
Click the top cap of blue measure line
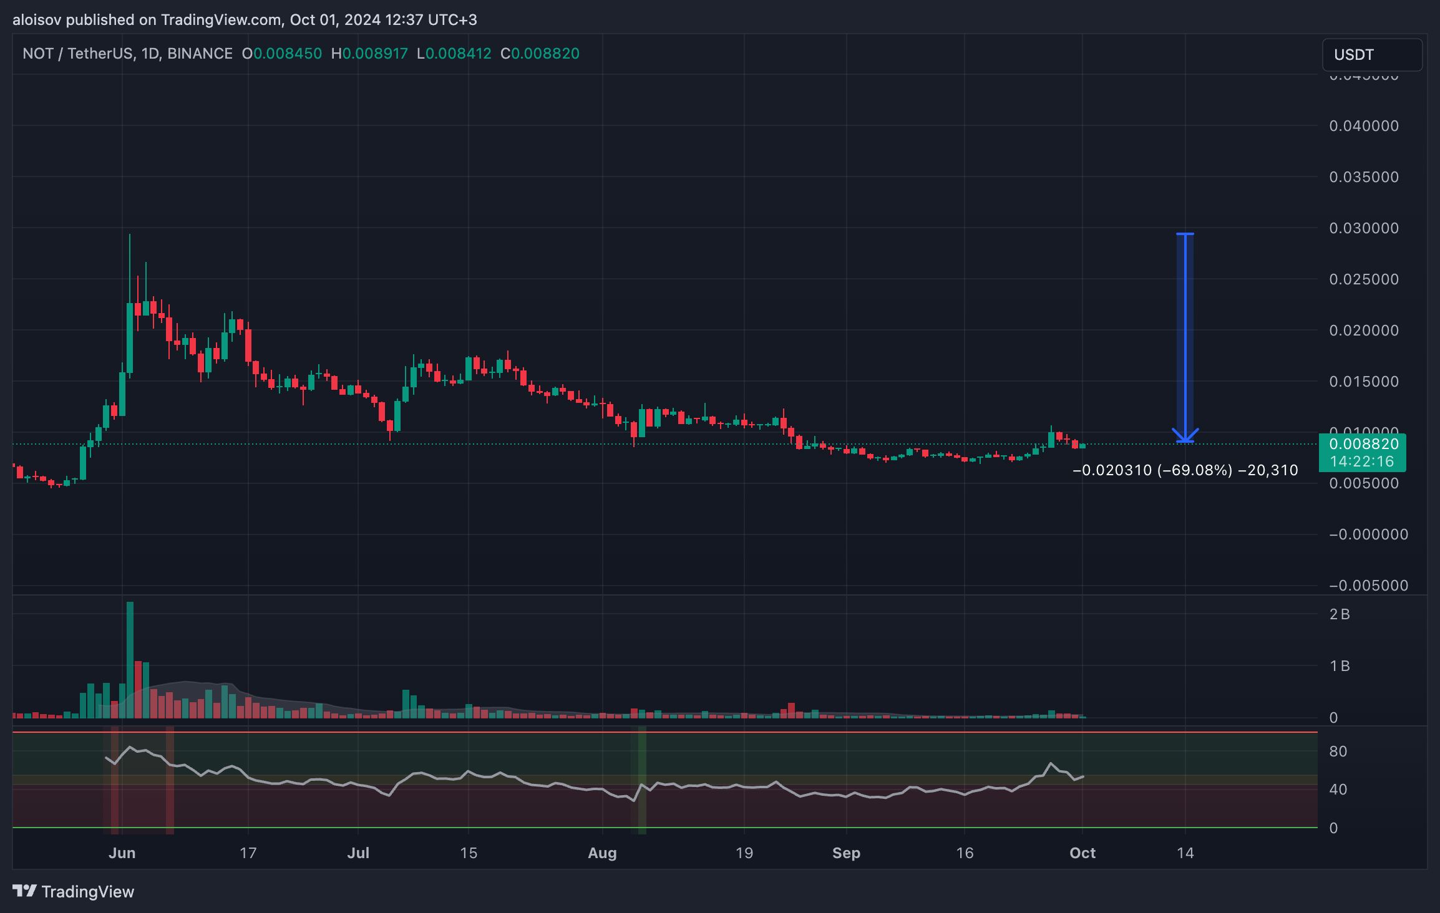(1185, 234)
